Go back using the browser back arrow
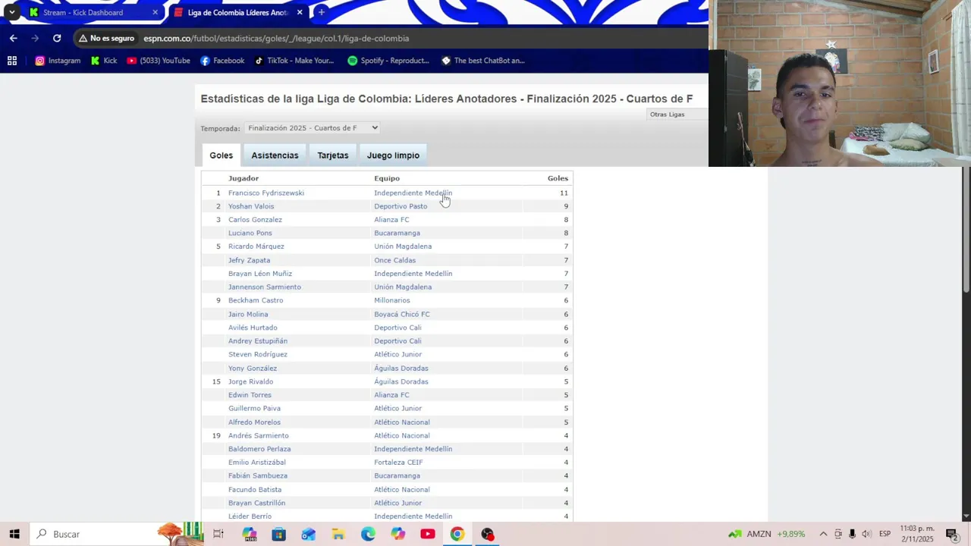Screen dimensions: 971x546 [14, 38]
